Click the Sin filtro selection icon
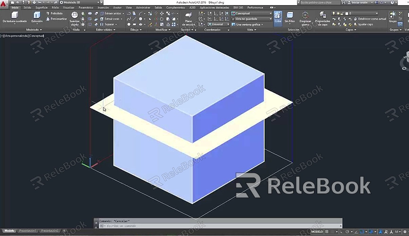 [289, 15]
